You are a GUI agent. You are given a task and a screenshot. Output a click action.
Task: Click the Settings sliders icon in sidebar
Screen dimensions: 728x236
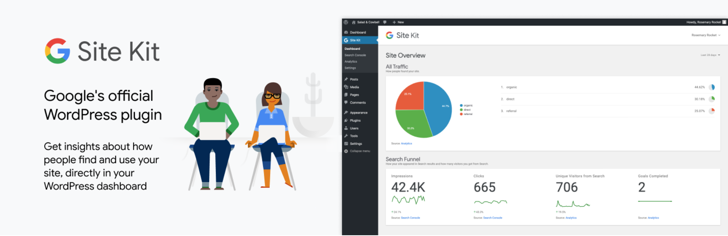pos(346,144)
